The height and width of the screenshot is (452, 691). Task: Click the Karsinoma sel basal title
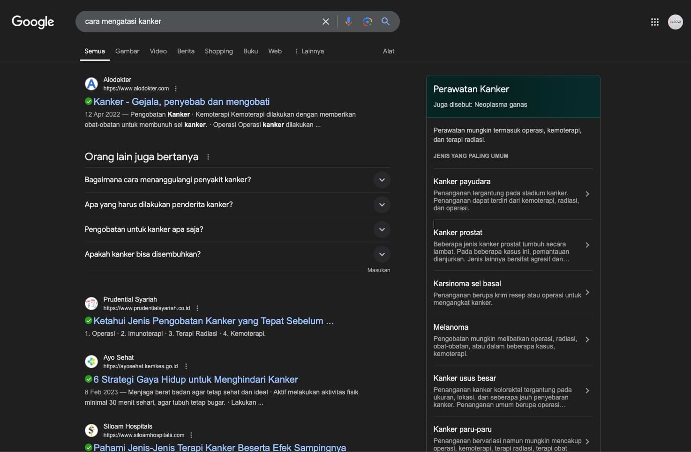click(x=467, y=284)
